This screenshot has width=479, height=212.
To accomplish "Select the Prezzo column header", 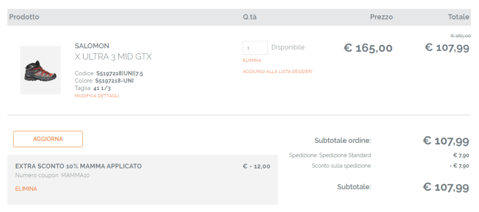I will [x=381, y=17].
